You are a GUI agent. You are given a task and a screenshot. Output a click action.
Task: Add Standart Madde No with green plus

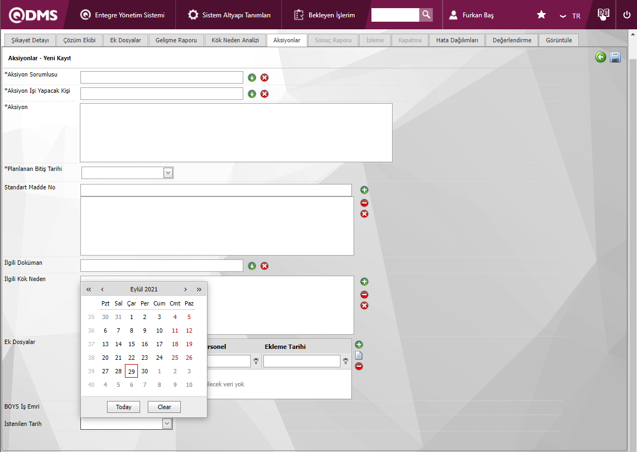(x=364, y=190)
